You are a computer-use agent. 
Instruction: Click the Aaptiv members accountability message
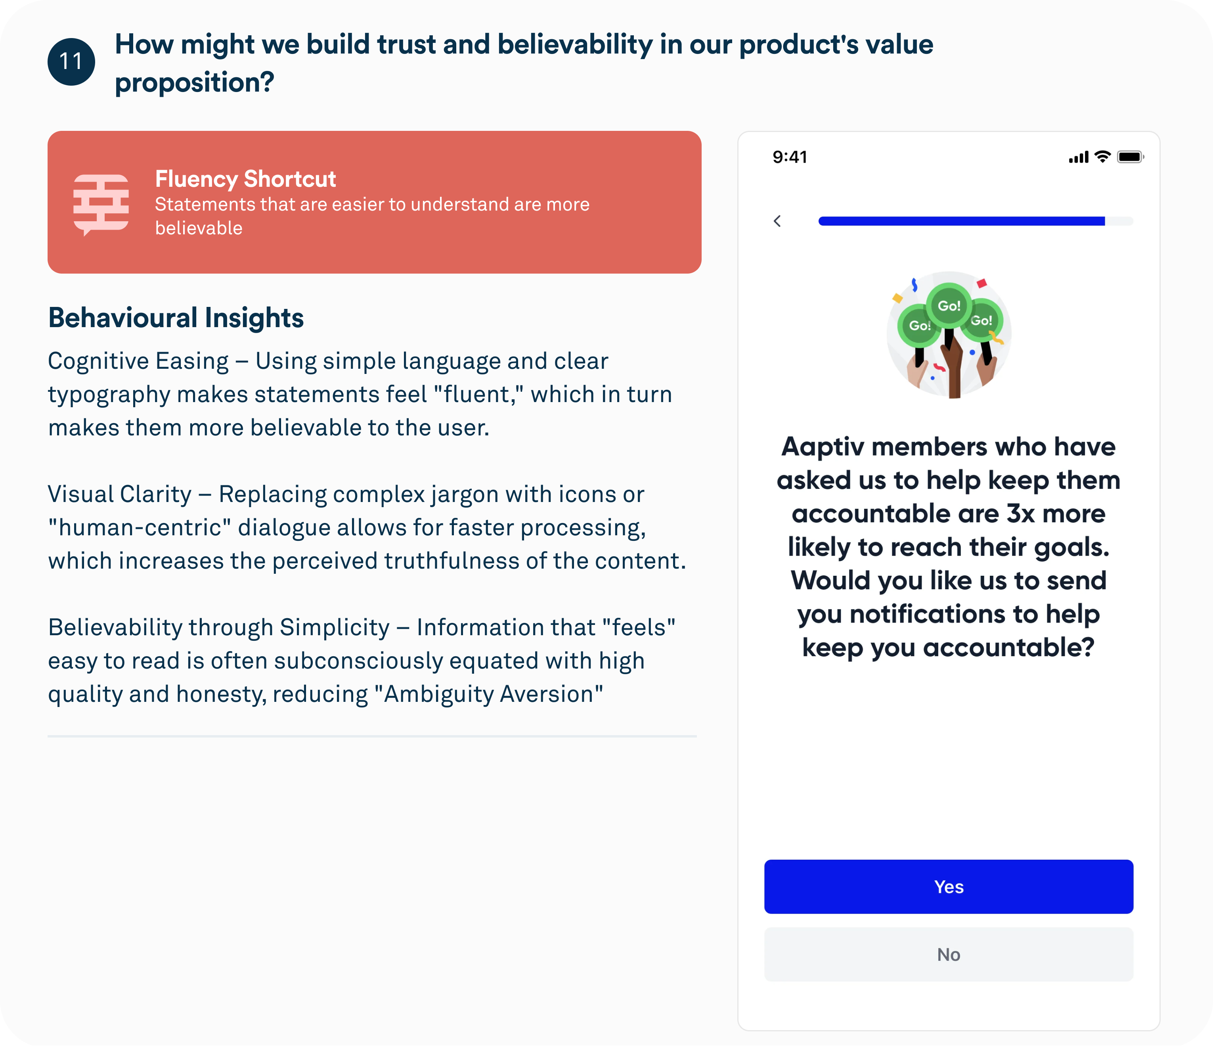pos(948,546)
